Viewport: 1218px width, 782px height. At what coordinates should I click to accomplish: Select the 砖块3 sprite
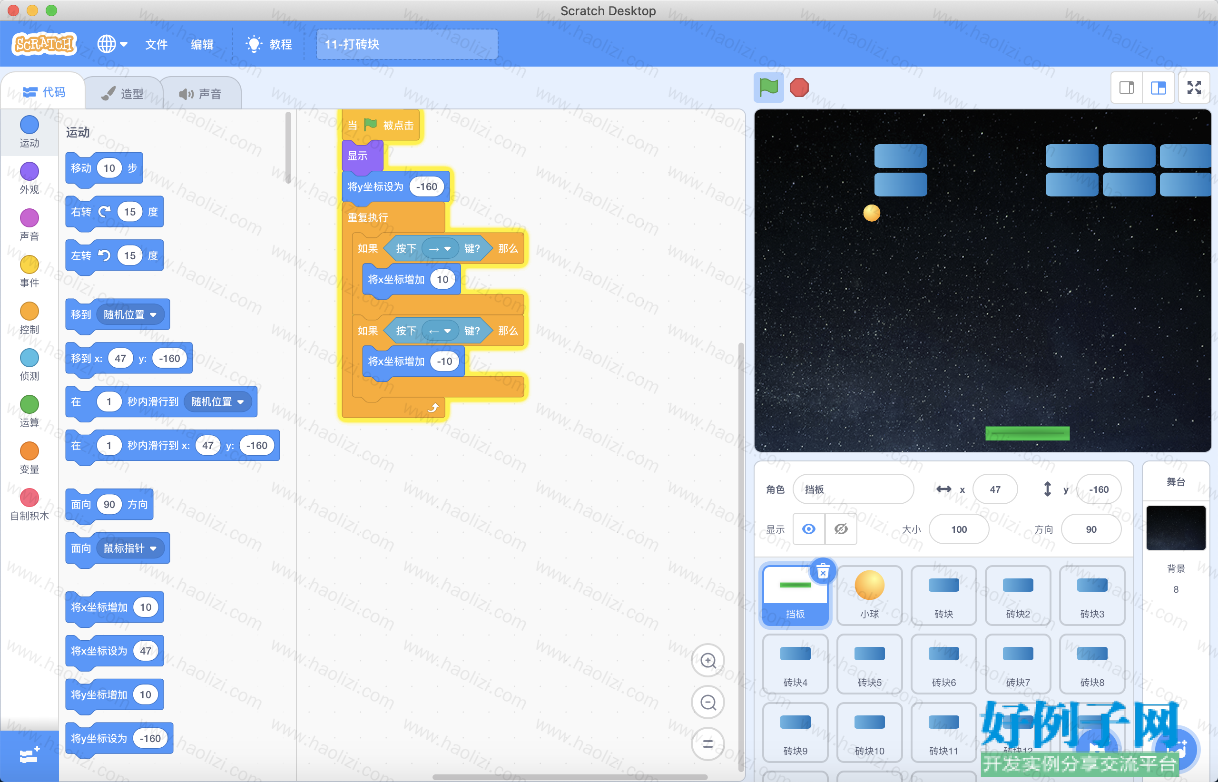pyautogui.click(x=1092, y=596)
